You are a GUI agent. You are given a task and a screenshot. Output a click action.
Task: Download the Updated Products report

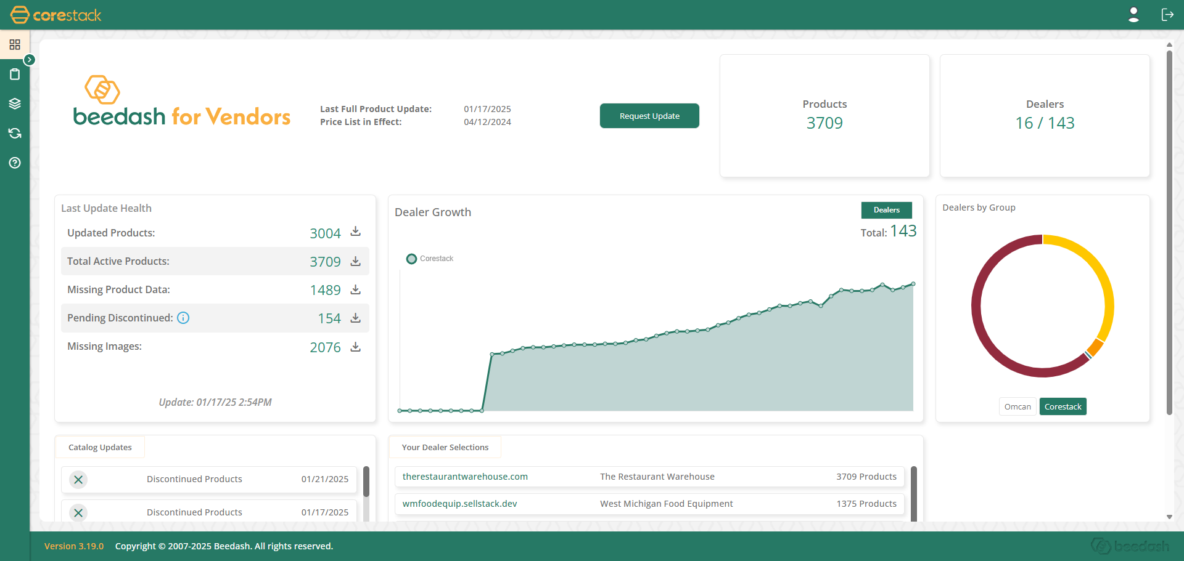pos(356,232)
